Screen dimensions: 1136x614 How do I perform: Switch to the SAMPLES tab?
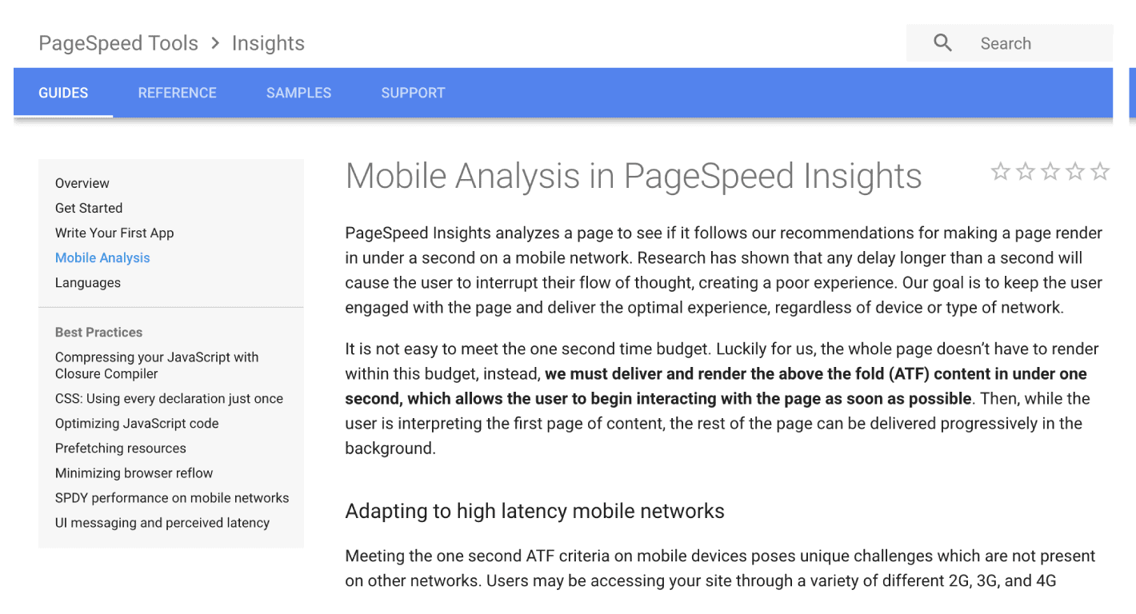tap(299, 93)
